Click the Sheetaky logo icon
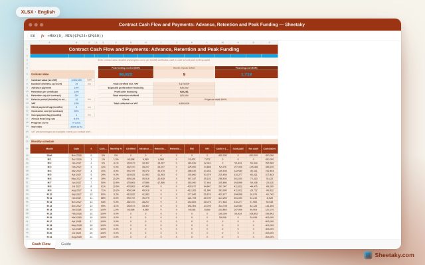This screenshot has height=265, width=425. (x=368, y=255)
